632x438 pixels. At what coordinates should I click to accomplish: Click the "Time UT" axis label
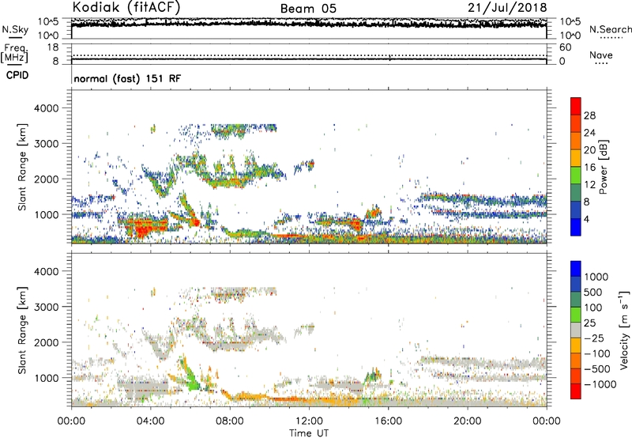(x=309, y=432)
